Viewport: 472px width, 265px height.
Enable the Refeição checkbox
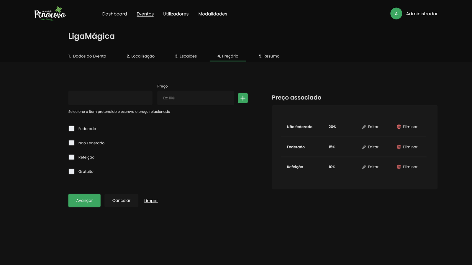tap(72, 157)
